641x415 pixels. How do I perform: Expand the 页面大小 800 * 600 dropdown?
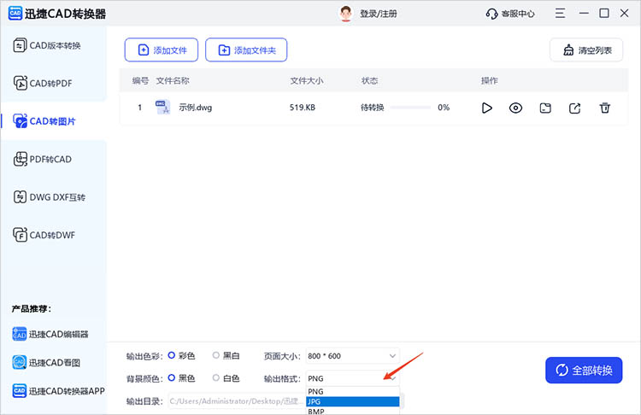pyautogui.click(x=352, y=356)
